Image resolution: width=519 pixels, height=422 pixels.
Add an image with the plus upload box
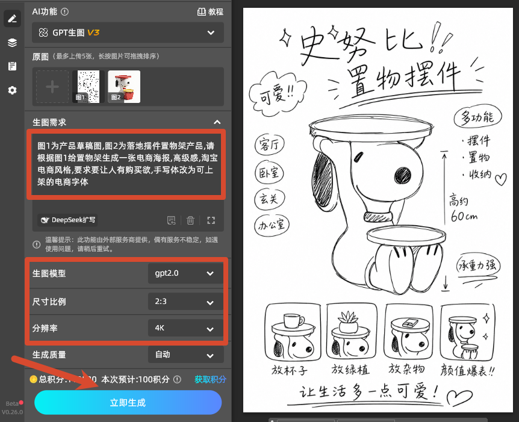click(x=52, y=87)
